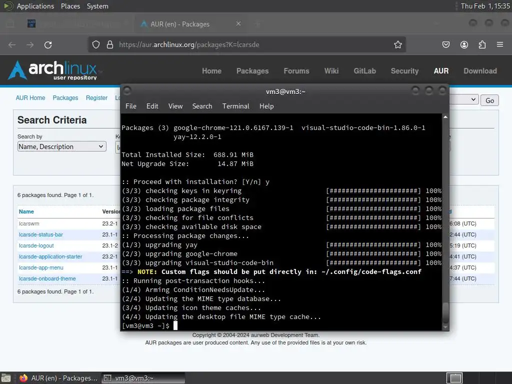Click the Firefox back arrow
The image size is (512, 384).
12,44
